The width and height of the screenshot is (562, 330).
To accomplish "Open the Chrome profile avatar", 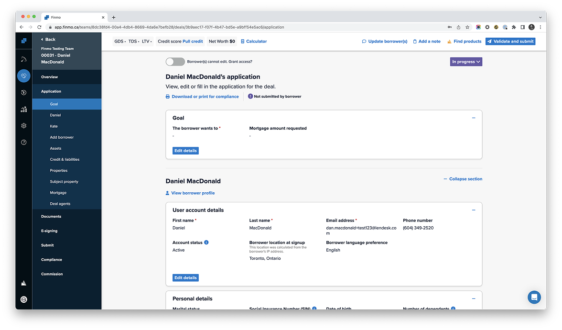I will [531, 27].
